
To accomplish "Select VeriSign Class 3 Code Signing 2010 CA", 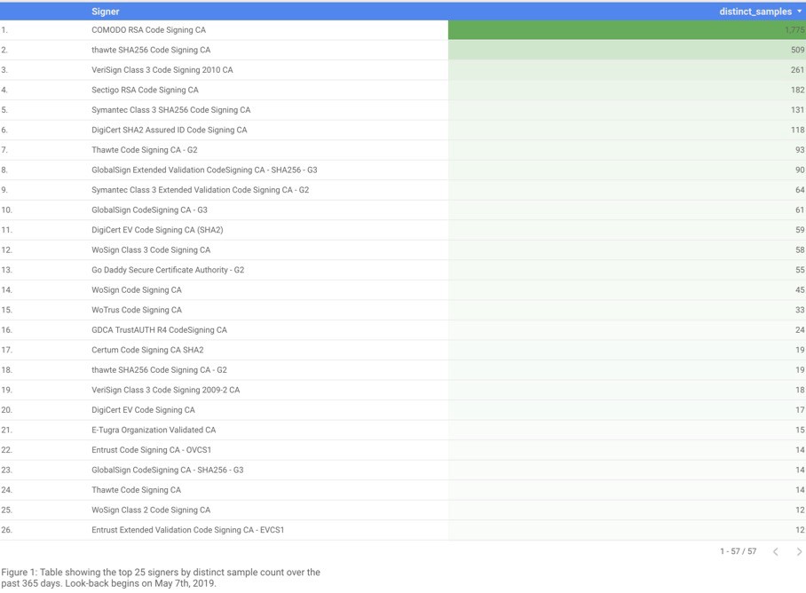I will 162,70.
